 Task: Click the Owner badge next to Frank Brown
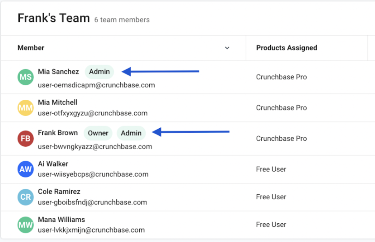coord(98,133)
